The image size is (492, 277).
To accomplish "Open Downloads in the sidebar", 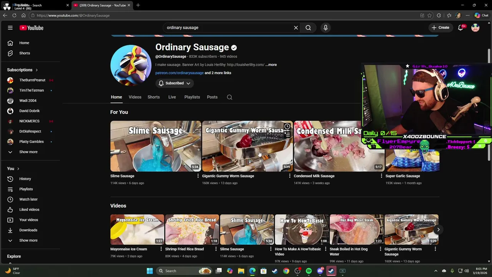I will tap(28, 230).
